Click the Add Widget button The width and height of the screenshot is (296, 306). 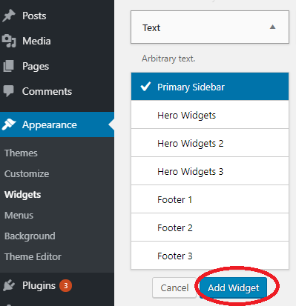tap(233, 287)
